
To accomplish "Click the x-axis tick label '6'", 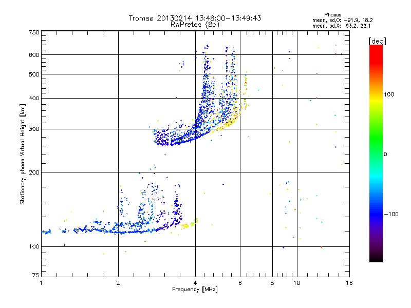I will (240, 283).
